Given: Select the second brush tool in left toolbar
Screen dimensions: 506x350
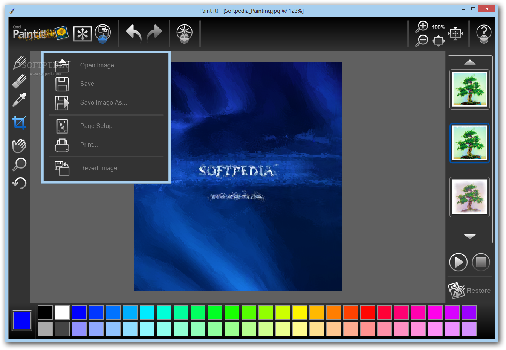Looking at the screenshot, I should [x=19, y=81].
